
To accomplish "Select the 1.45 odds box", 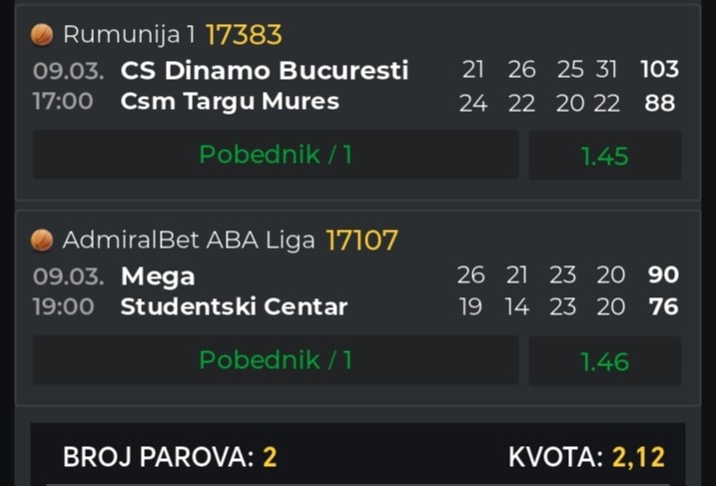I will (604, 156).
